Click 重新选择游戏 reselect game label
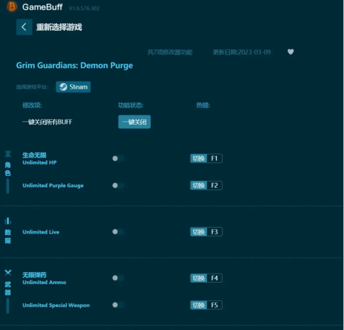 (59, 27)
